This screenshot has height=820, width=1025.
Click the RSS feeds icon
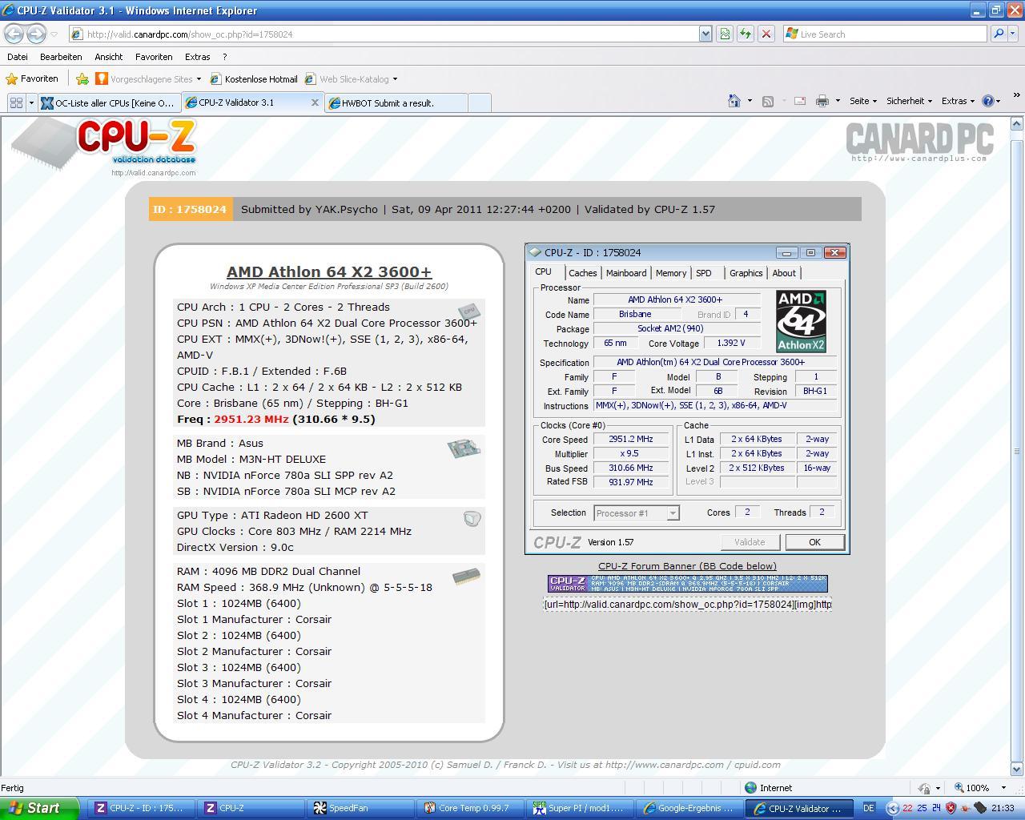coord(768,101)
